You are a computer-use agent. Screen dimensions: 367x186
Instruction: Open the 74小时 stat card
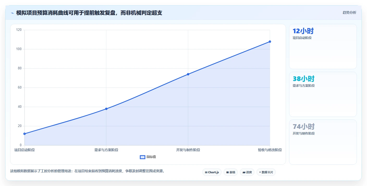point(323,142)
